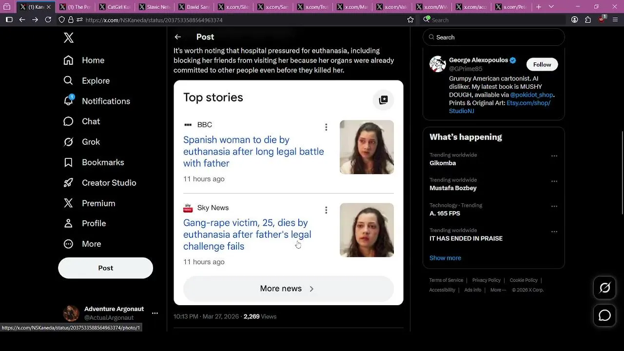Click the shield tracking protection icon
The height and width of the screenshot is (351, 624).
(x=62, y=19)
